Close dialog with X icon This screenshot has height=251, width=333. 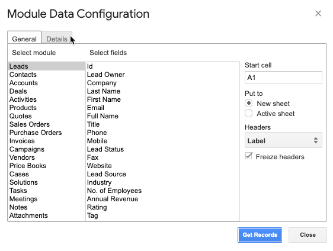pos(318,14)
